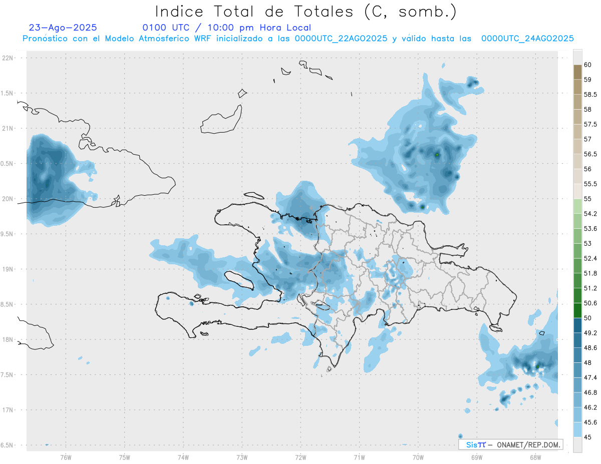Screen dimensions: 601x464
Task: Click the colorbar value '50'
Action: pyautogui.click(x=588, y=318)
